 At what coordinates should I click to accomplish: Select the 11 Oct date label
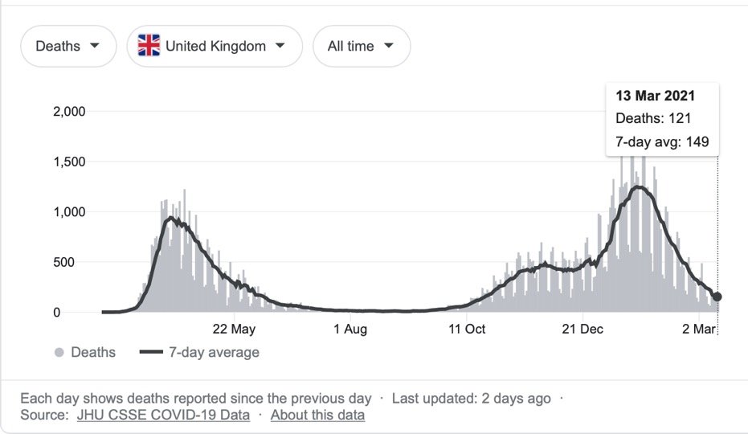pyautogui.click(x=467, y=330)
